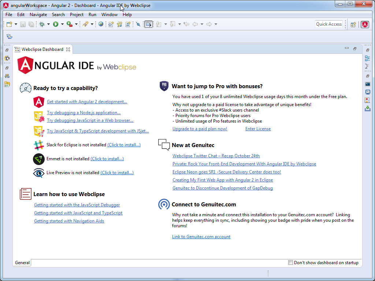Click install link for Slack for Eclipse
This screenshot has height=281, width=375.
point(124,145)
